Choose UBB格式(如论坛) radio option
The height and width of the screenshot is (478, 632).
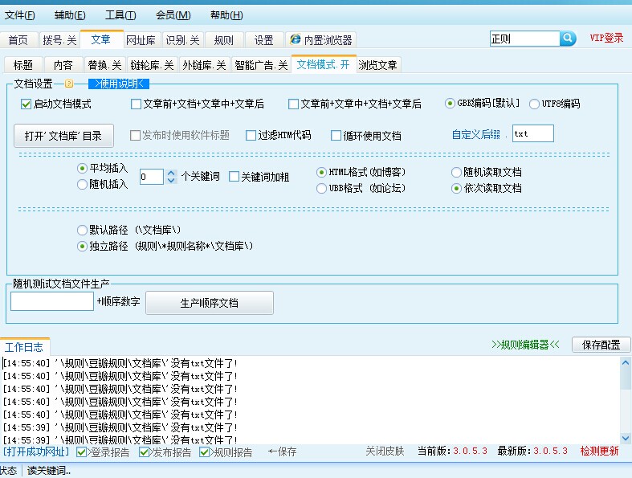(321, 188)
